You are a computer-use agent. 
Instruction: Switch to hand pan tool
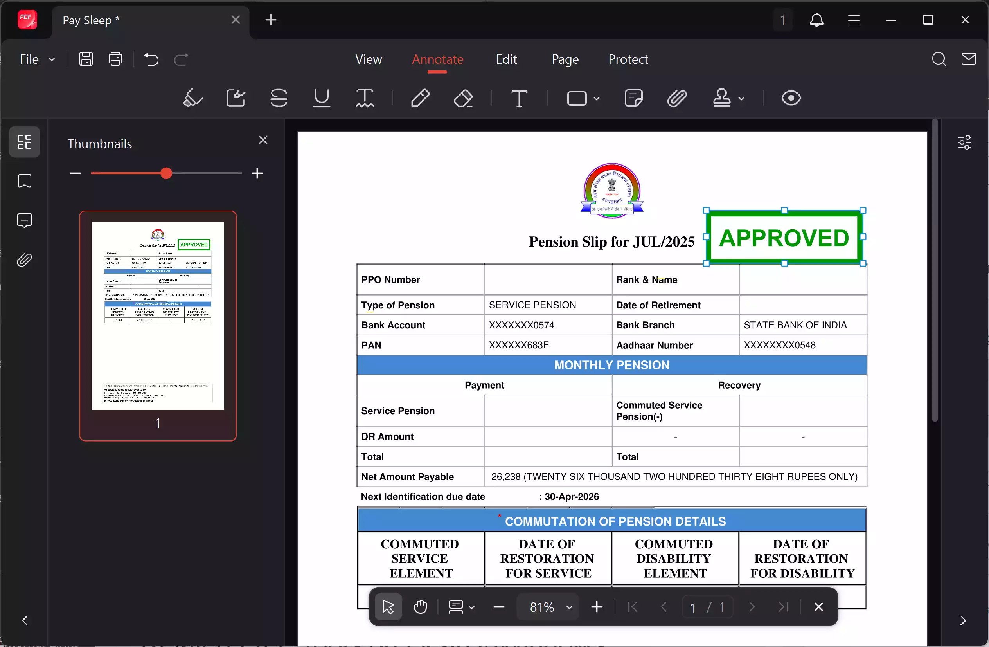click(420, 607)
